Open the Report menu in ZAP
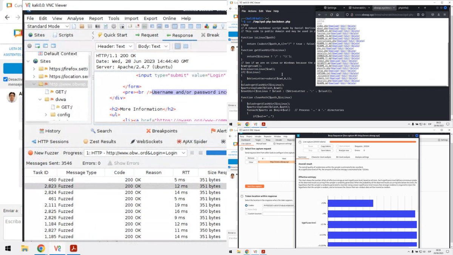The width and height of the screenshot is (453, 255). [x=96, y=18]
